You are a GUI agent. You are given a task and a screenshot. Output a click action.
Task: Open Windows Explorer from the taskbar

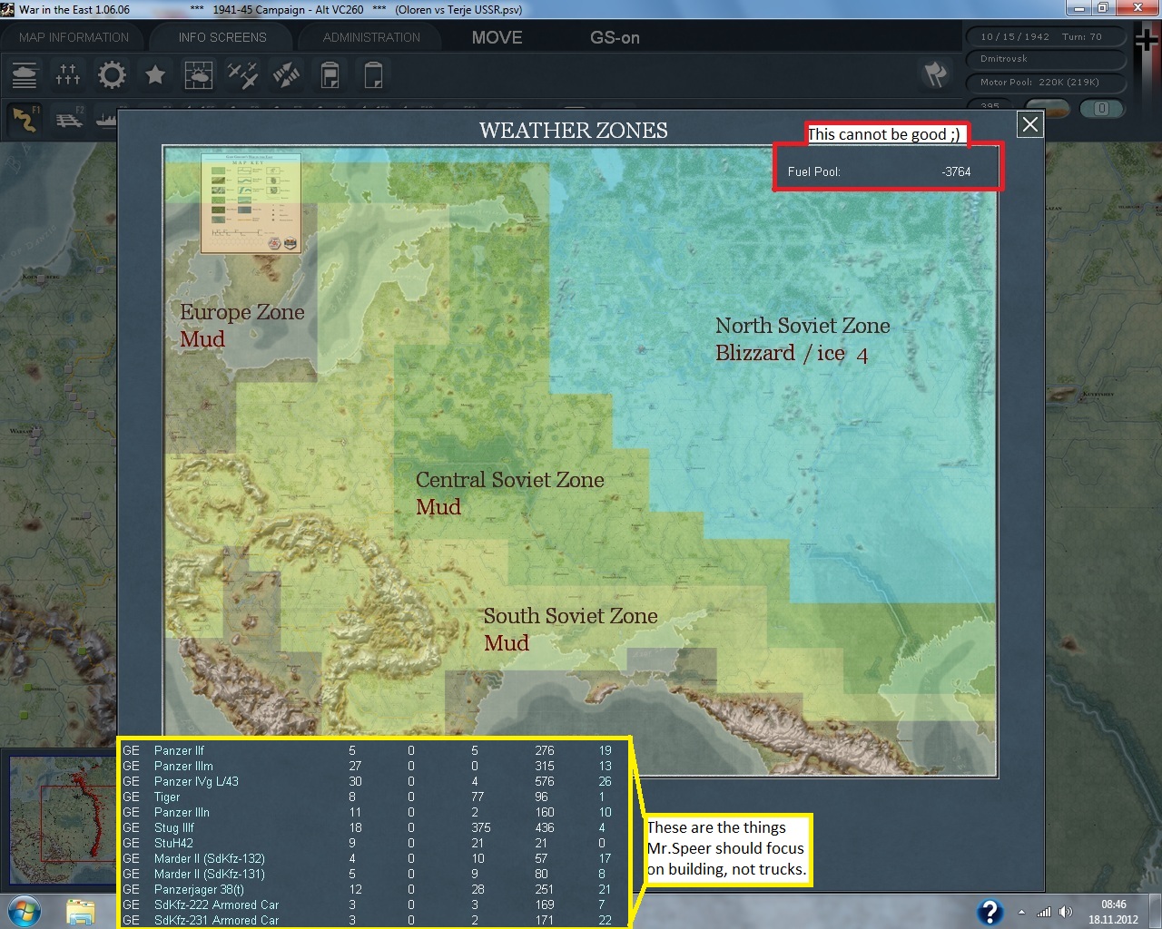point(81,911)
